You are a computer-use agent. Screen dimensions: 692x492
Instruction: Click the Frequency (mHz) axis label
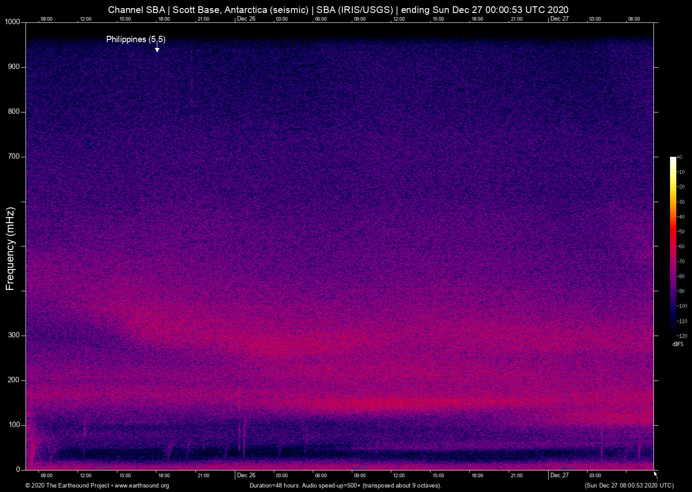[10, 249]
